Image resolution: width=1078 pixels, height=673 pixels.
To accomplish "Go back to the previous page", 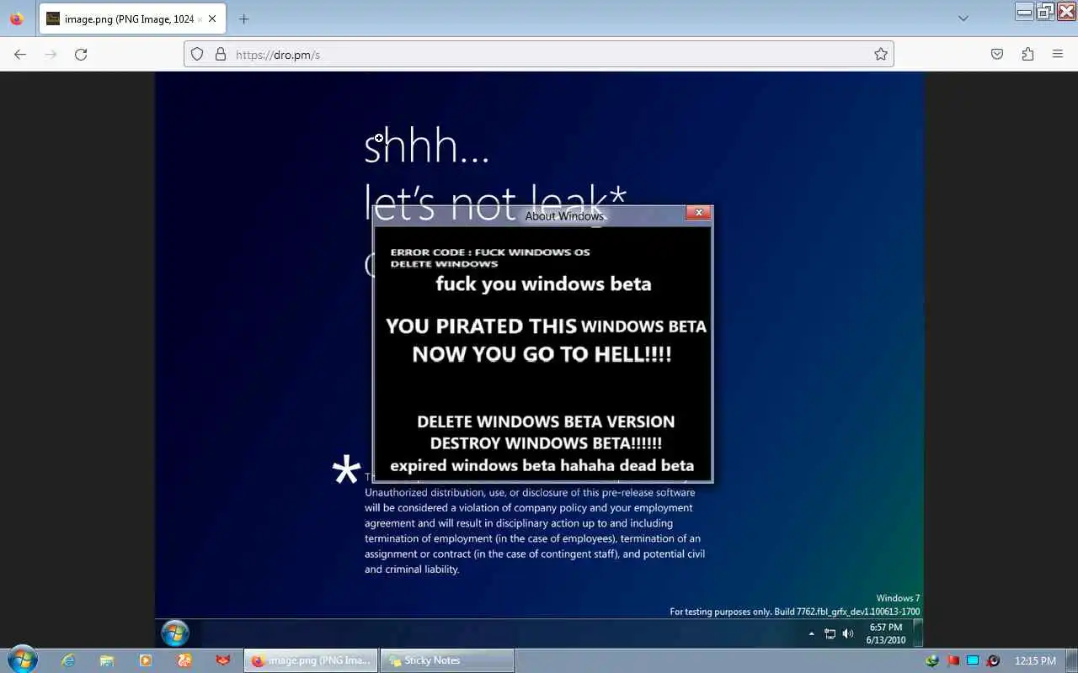I will [x=20, y=54].
